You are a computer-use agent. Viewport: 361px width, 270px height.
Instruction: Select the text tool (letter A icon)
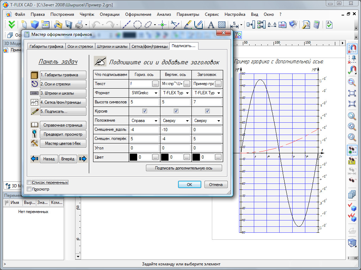point(211,25)
